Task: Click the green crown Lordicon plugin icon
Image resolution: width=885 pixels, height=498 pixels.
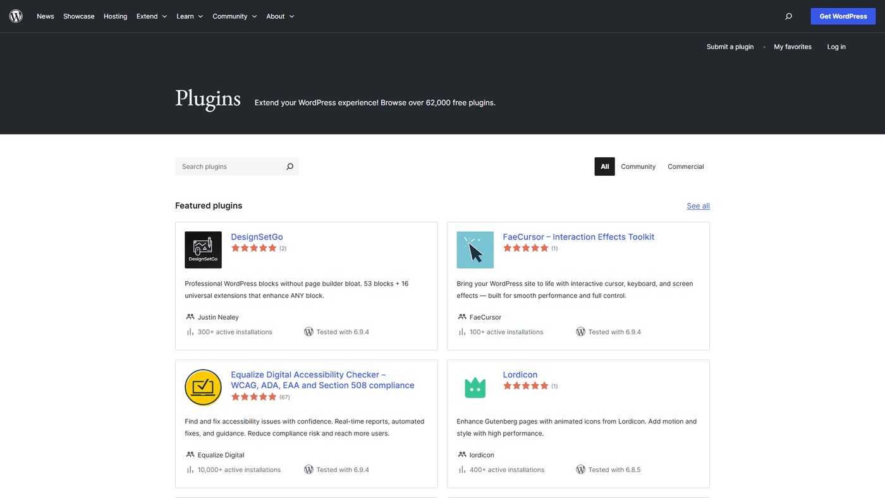Action: (x=475, y=387)
